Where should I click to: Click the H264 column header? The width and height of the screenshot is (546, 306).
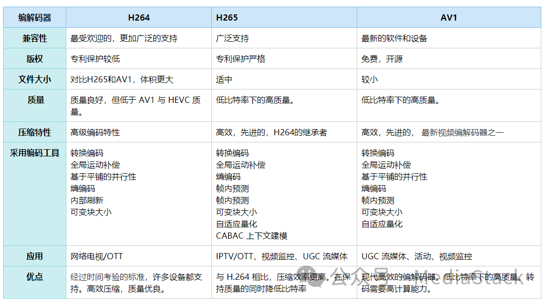[x=139, y=17]
